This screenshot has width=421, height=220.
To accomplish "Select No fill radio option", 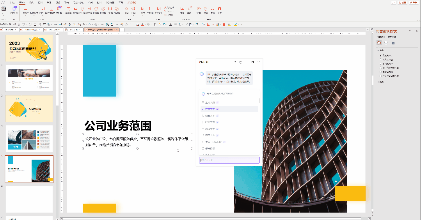I will [386, 55].
